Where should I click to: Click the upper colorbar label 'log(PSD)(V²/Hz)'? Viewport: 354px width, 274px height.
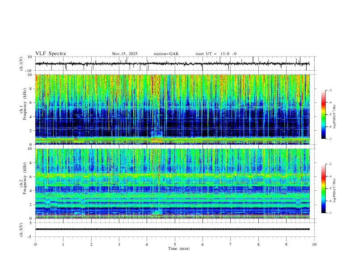pos(334,117)
